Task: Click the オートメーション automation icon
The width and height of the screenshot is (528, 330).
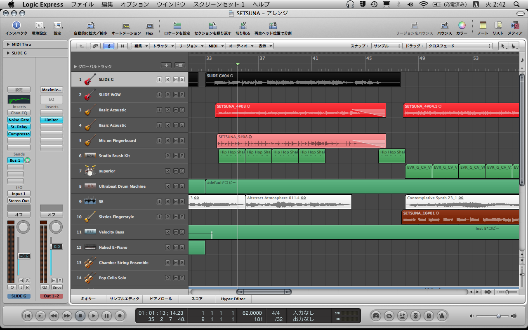Action: [126, 26]
